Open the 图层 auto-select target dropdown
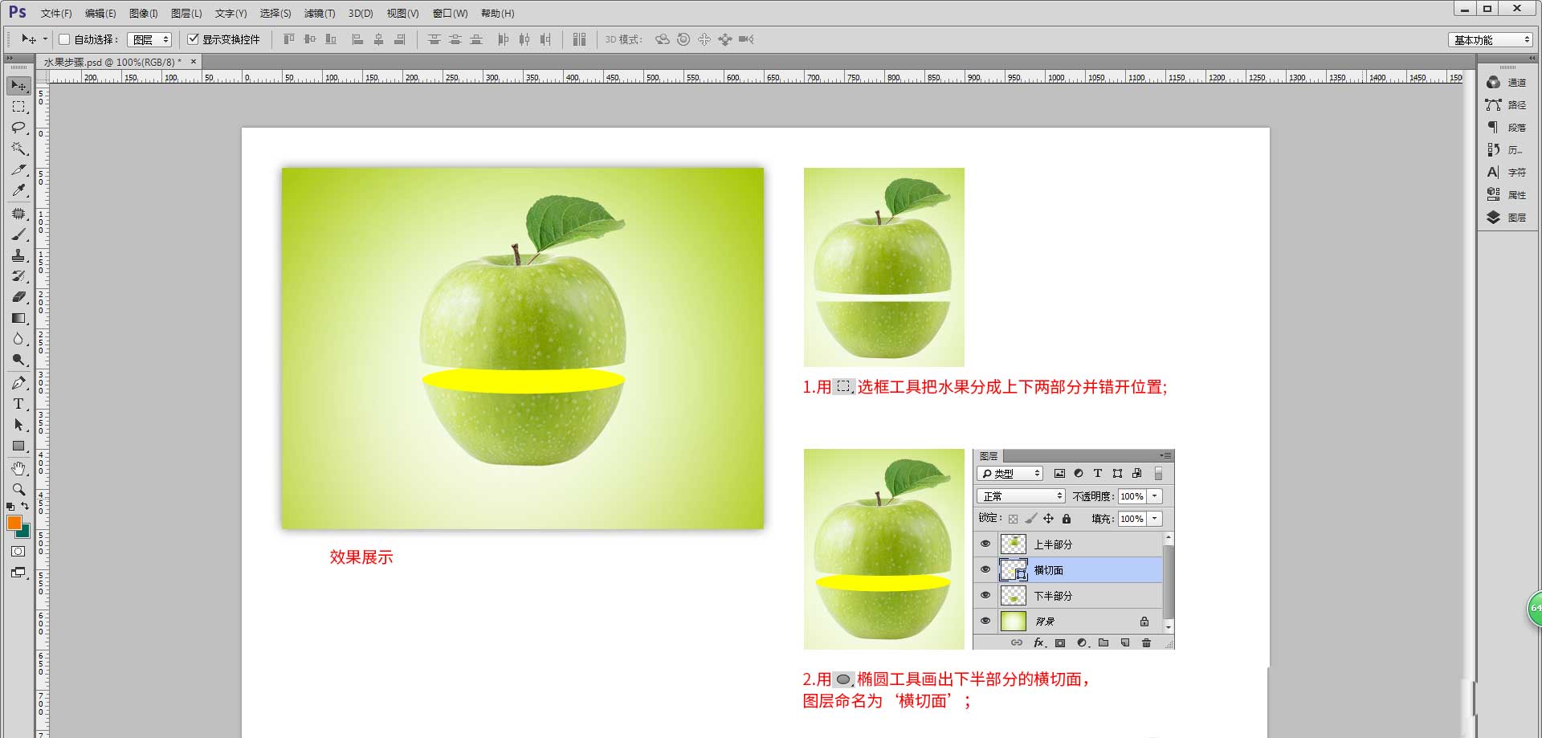The image size is (1542, 738). (149, 39)
